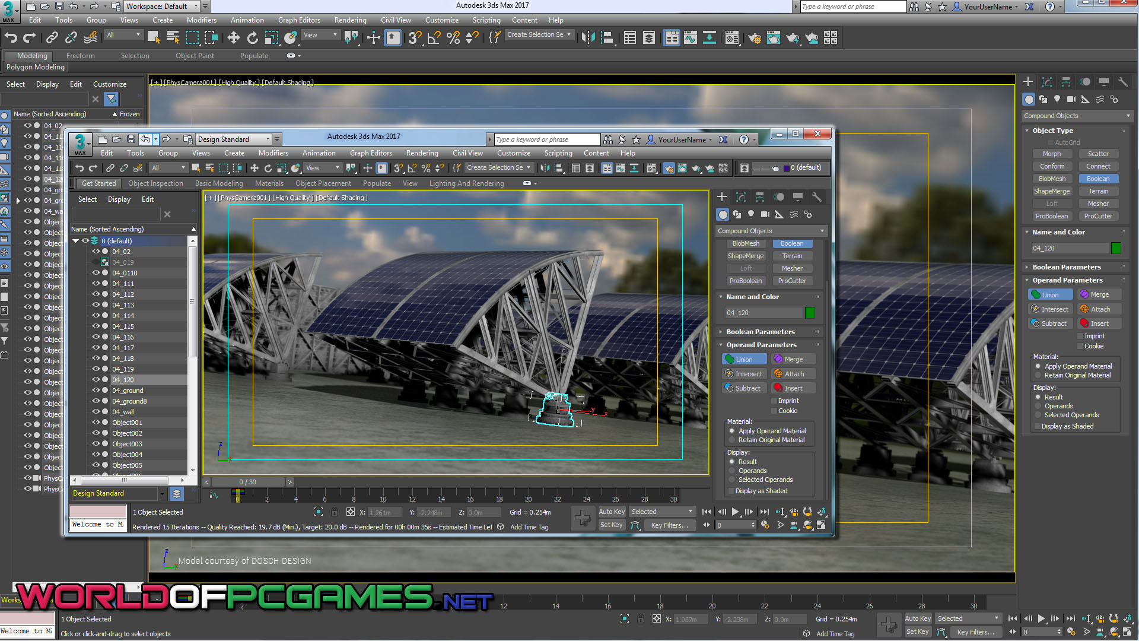1139x641 pixels.
Task: Select the Rotate transform tool
Action: [x=252, y=38]
